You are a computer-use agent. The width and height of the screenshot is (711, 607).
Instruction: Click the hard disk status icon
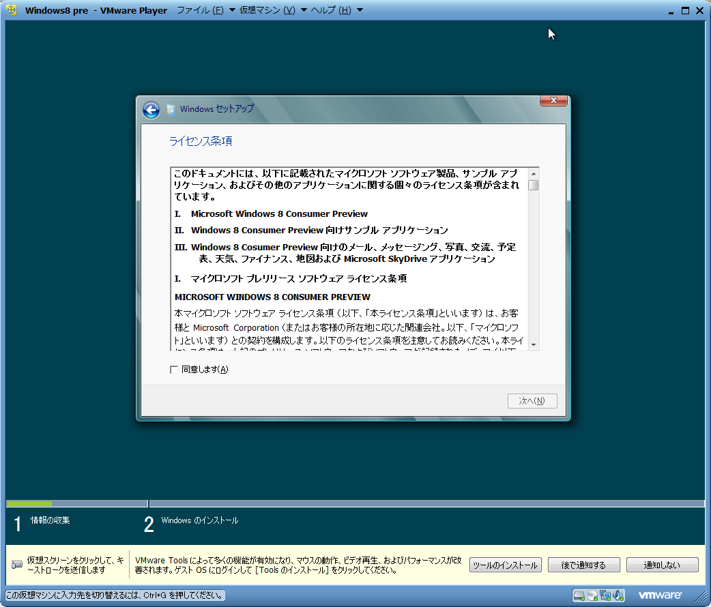(579, 595)
